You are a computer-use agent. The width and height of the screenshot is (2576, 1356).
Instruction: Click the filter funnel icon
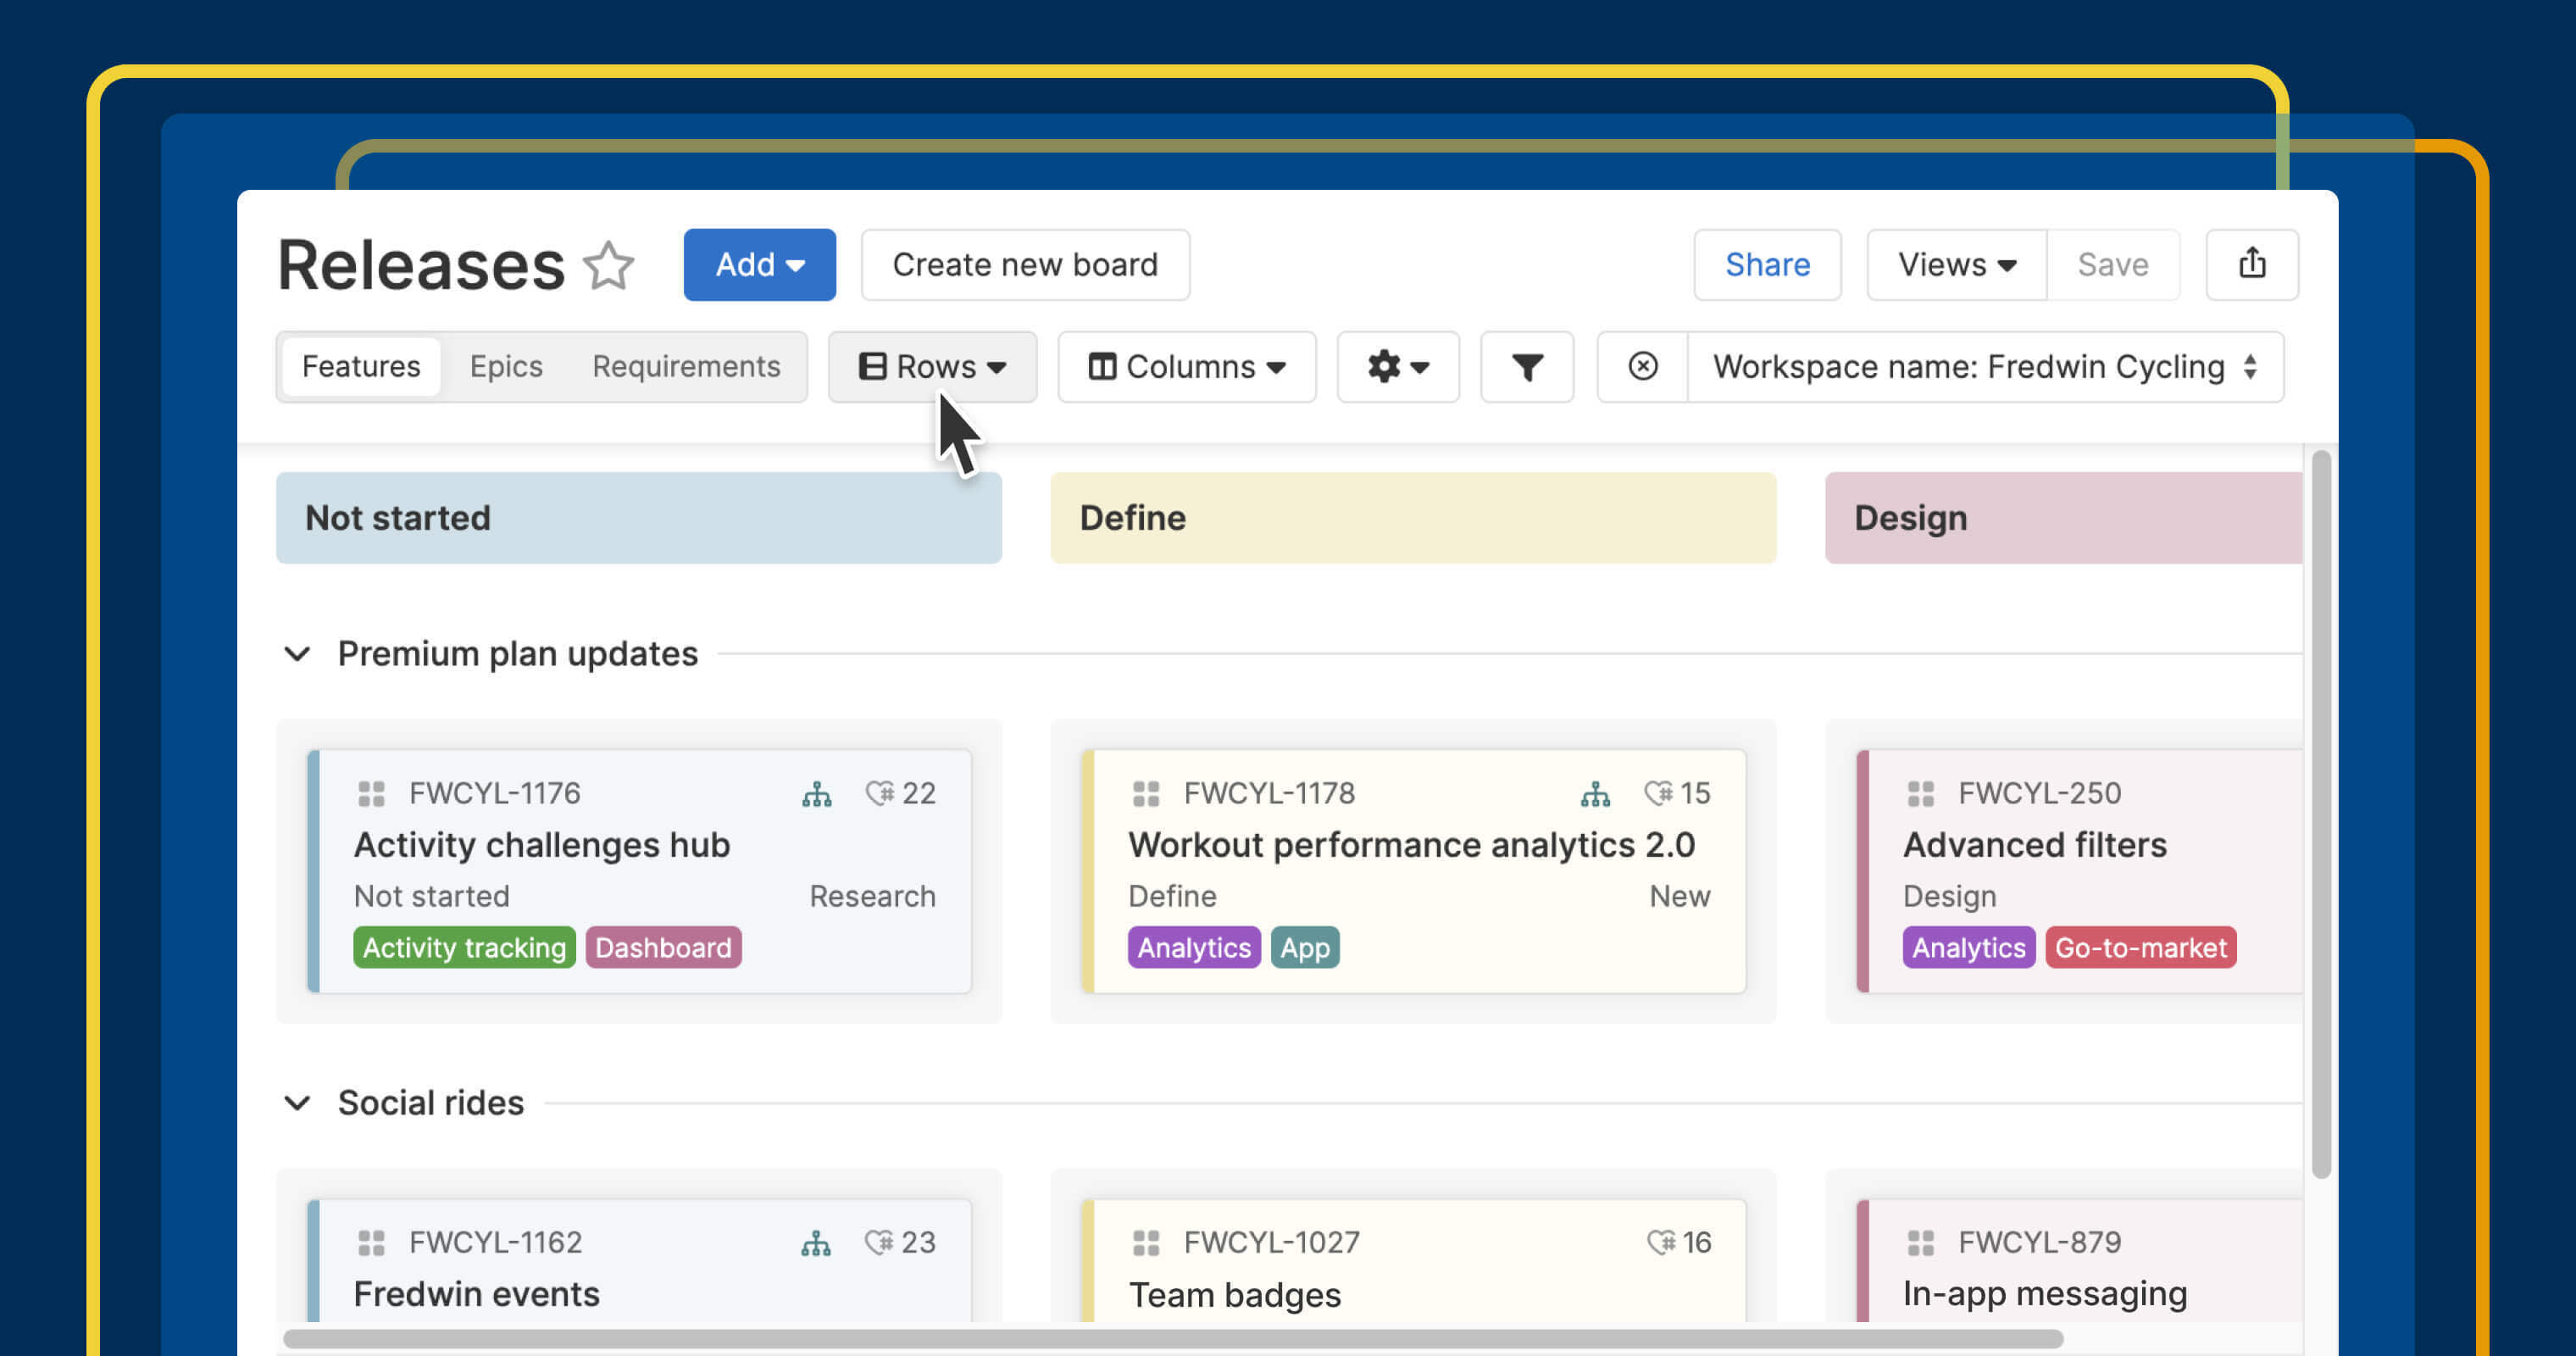pyautogui.click(x=1526, y=367)
